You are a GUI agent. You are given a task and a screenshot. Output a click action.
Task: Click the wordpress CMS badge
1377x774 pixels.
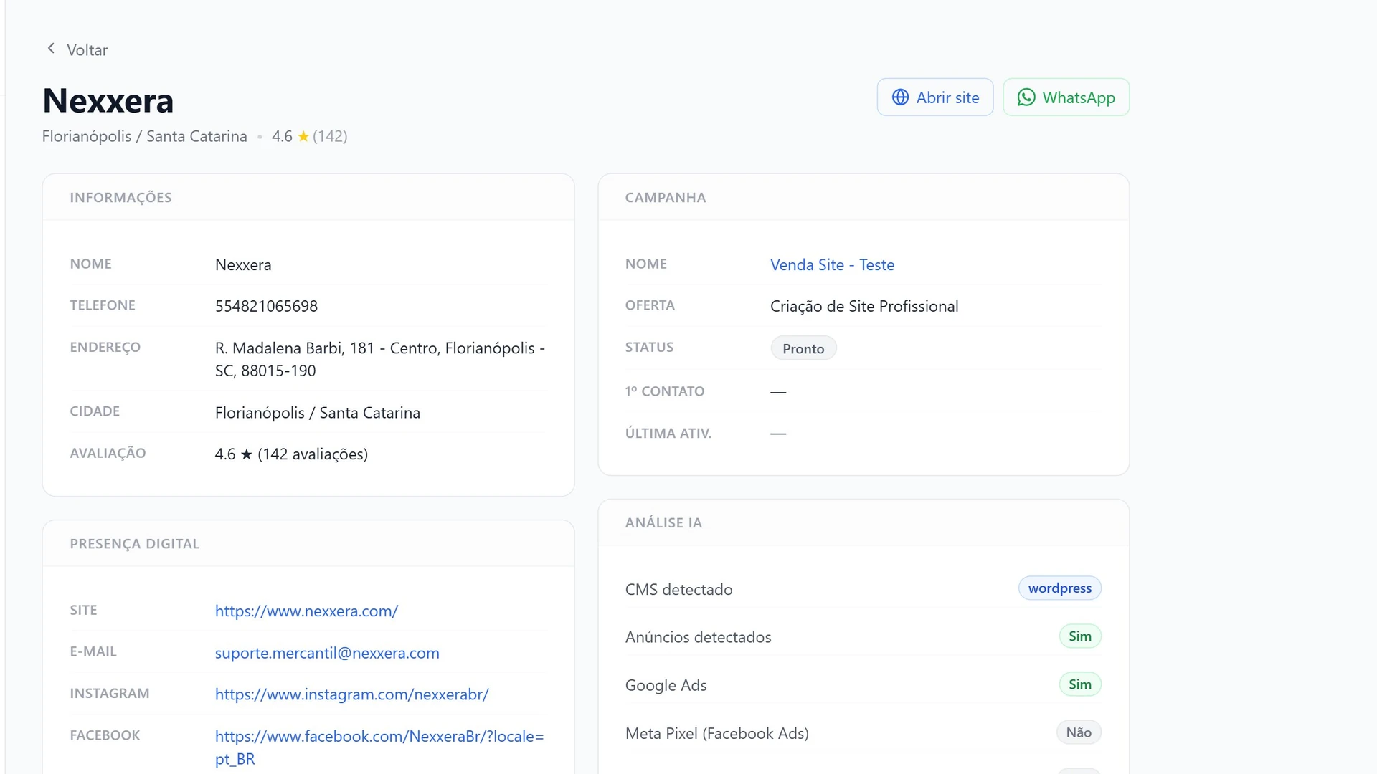(1059, 588)
